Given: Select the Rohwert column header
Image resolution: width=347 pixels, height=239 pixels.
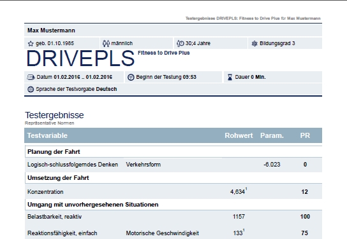Looking at the screenshot, I should (x=239, y=135).
